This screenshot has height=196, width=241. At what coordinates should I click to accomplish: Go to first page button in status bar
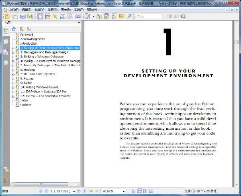[x=41, y=191]
